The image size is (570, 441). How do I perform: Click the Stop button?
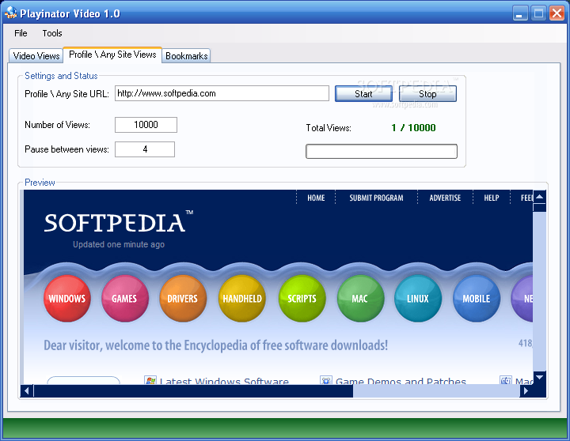pyautogui.click(x=427, y=93)
